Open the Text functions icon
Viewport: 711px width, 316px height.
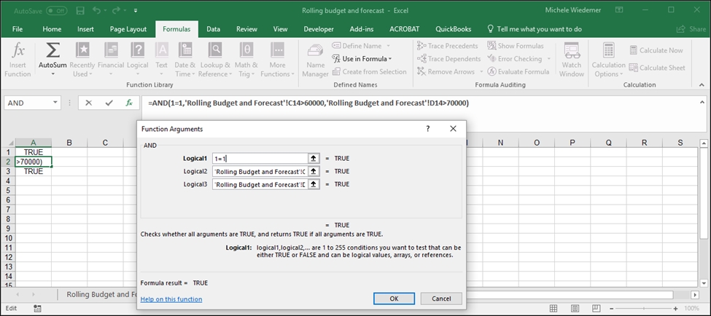point(161,51)
